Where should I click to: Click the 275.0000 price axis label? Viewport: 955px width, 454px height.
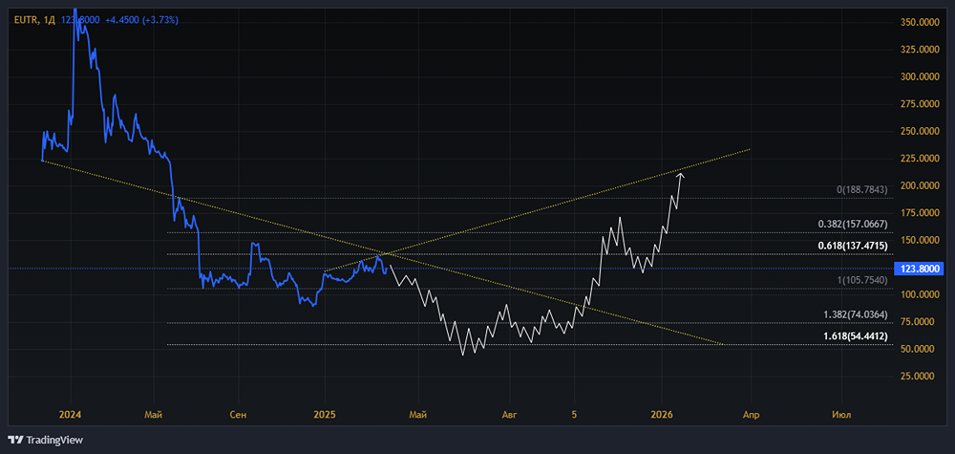[x=920, y=104]
